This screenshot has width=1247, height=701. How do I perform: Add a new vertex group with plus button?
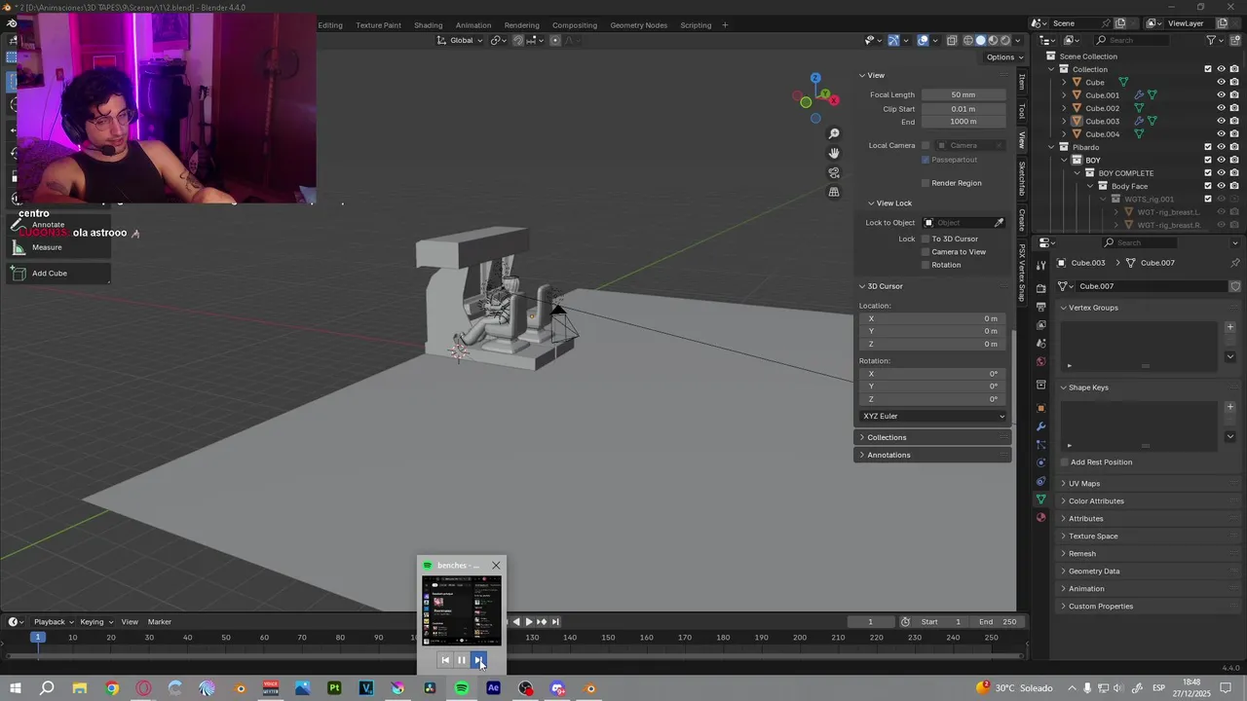click(1229, 327)
